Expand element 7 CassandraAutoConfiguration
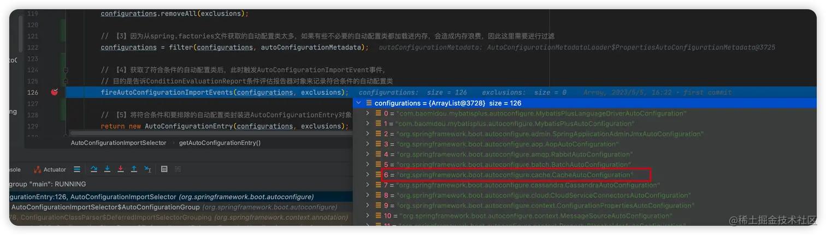Viewport: 826px width, 235px height. coord(368,185)
